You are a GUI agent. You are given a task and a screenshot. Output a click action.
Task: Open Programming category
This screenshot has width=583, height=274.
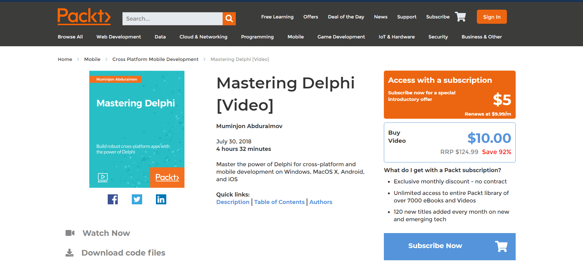[x=257, y=37]
